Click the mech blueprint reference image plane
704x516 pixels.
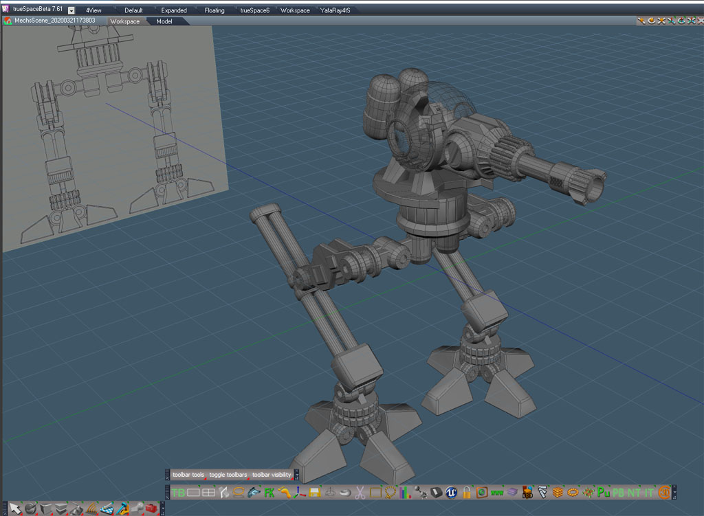click(115, 135)
